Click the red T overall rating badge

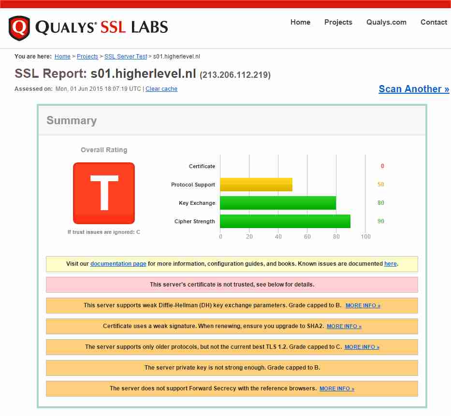(x=104, y=193)
